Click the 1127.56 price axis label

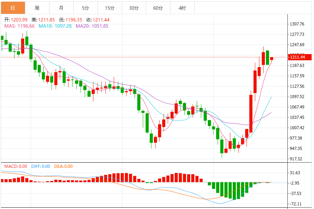pos(297,87)
